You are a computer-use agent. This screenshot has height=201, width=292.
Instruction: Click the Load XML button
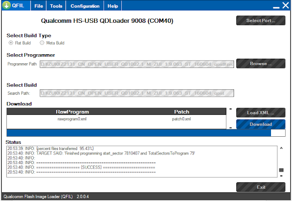tap(261, 113)
